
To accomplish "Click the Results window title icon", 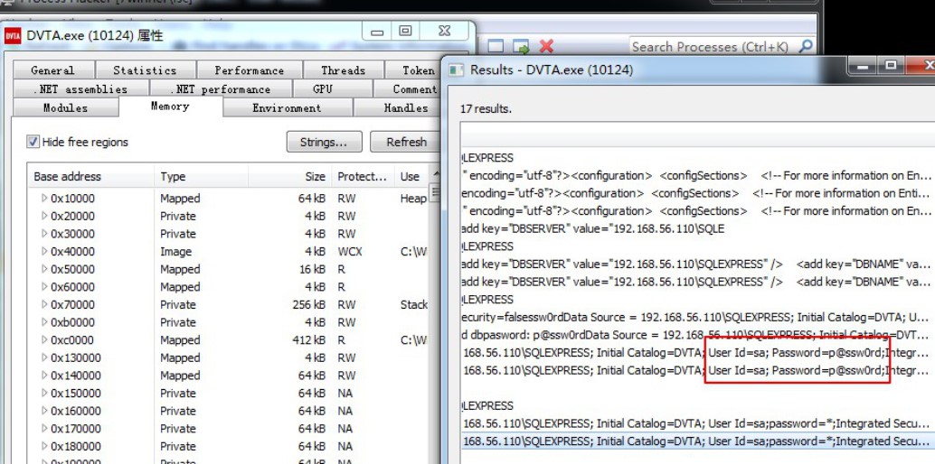I will [x=456, y=70].
